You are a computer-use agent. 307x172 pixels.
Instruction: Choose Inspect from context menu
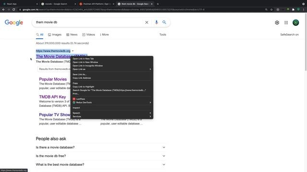coord(112,108)
